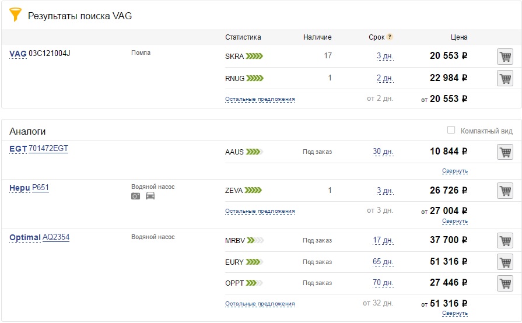Image resolution: width=522 pixels, height=323 pixels.
Task: Add EURY offer 51 316 ₽ to cart
Action: [x=505, y=262]
